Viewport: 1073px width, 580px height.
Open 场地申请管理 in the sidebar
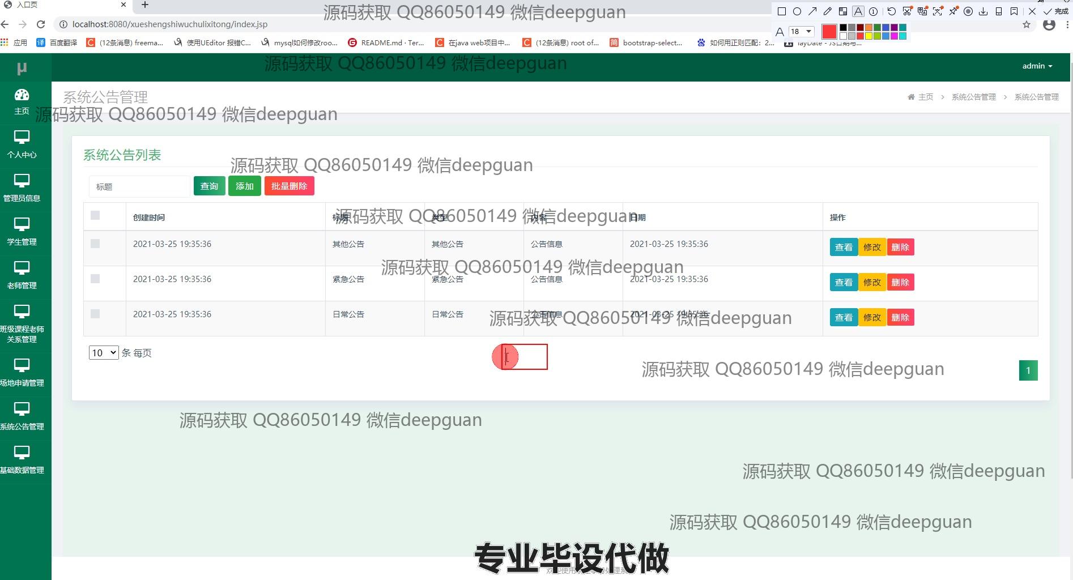pyautogui.click(x=22, y=372)
